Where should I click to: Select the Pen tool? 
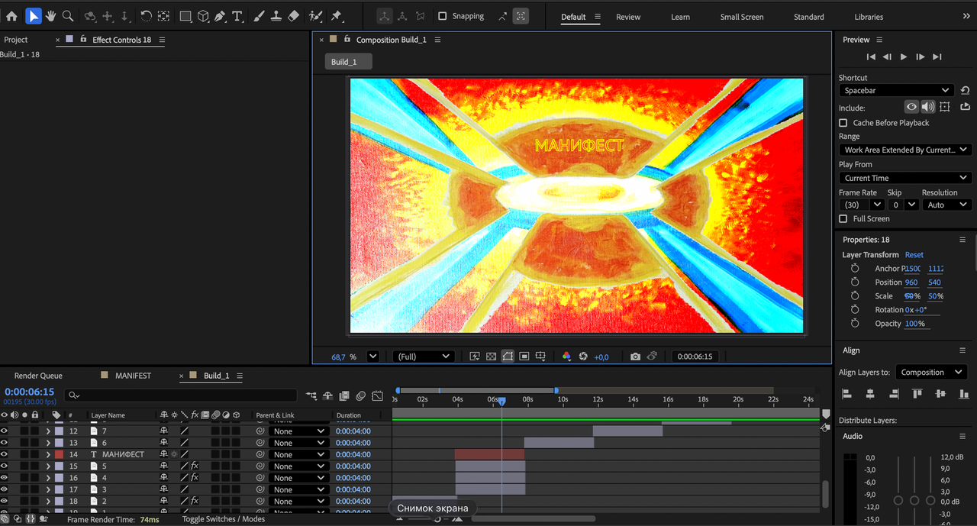click(220, 16)
